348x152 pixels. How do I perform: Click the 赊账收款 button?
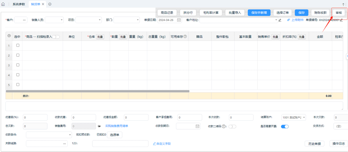coord(321,13)
